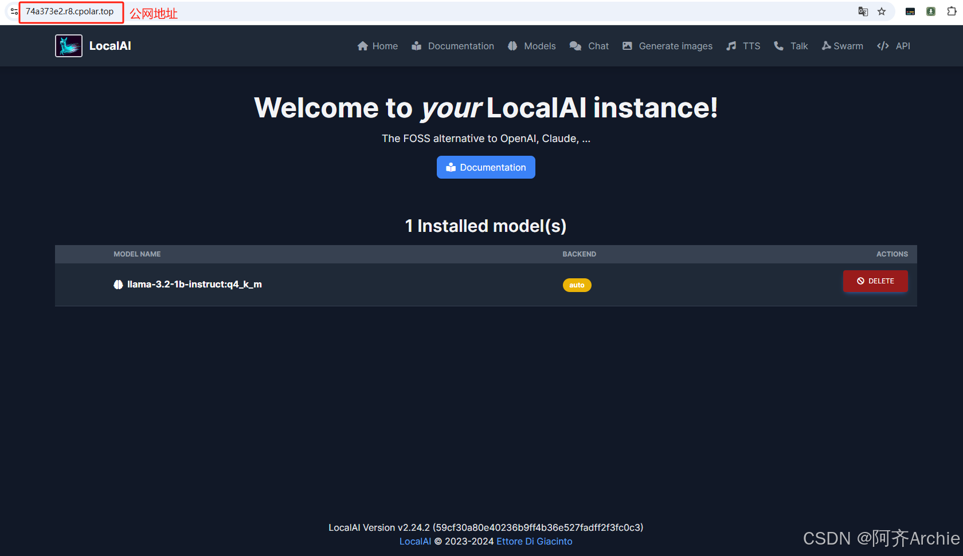
Task: Open the Ettore Di Giacinto link
Action: point(534,542)
